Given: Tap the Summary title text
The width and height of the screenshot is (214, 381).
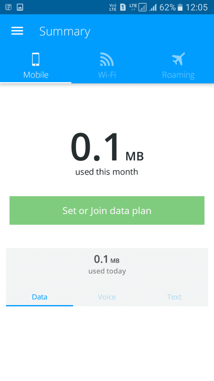Looking at the screenshot, I should [x=65, y=32].
